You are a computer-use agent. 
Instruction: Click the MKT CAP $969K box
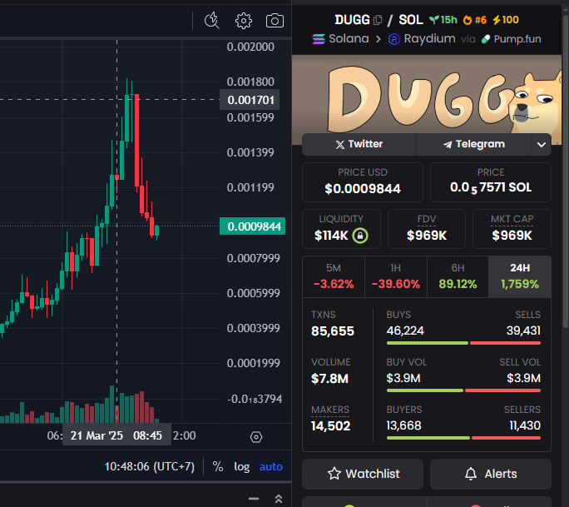(512, 229)
